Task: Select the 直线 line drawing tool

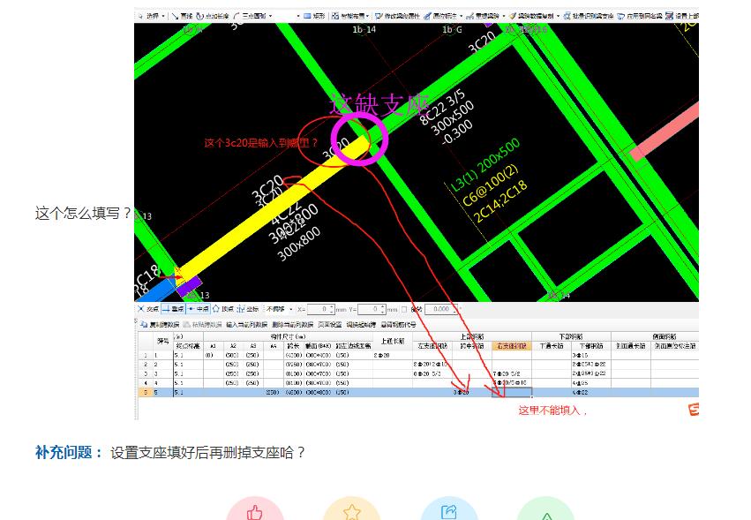Action: [182, 16]
